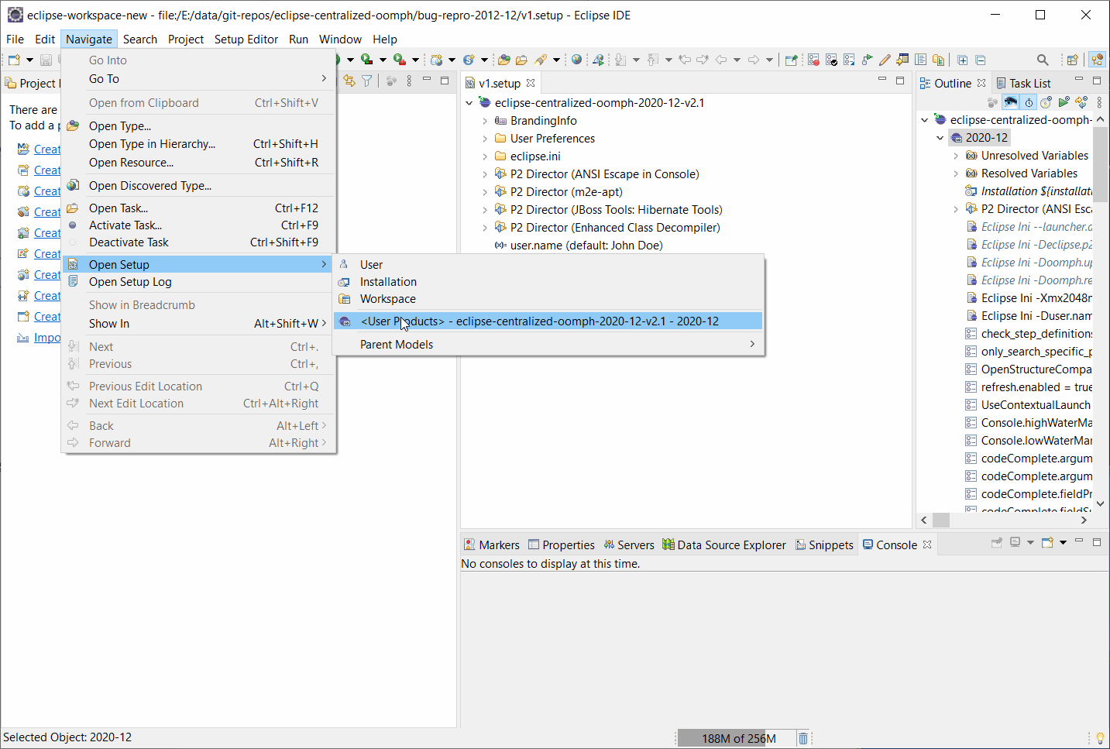Click the light bulb tip icon in status bar
The width and height of the screenshot is (1110, 749).
(1099, 738)
